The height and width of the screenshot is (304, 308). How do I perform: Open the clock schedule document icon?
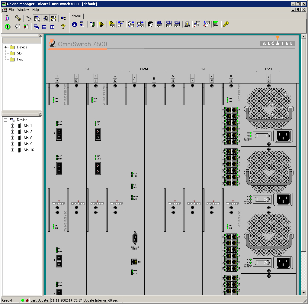[x=18, y=27]
